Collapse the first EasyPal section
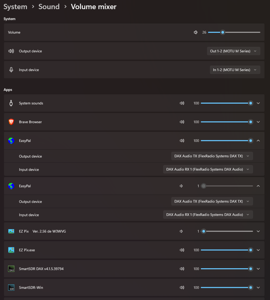Image resolution: width=270 pixels, height=300 pixels. [x=258, y=141]
